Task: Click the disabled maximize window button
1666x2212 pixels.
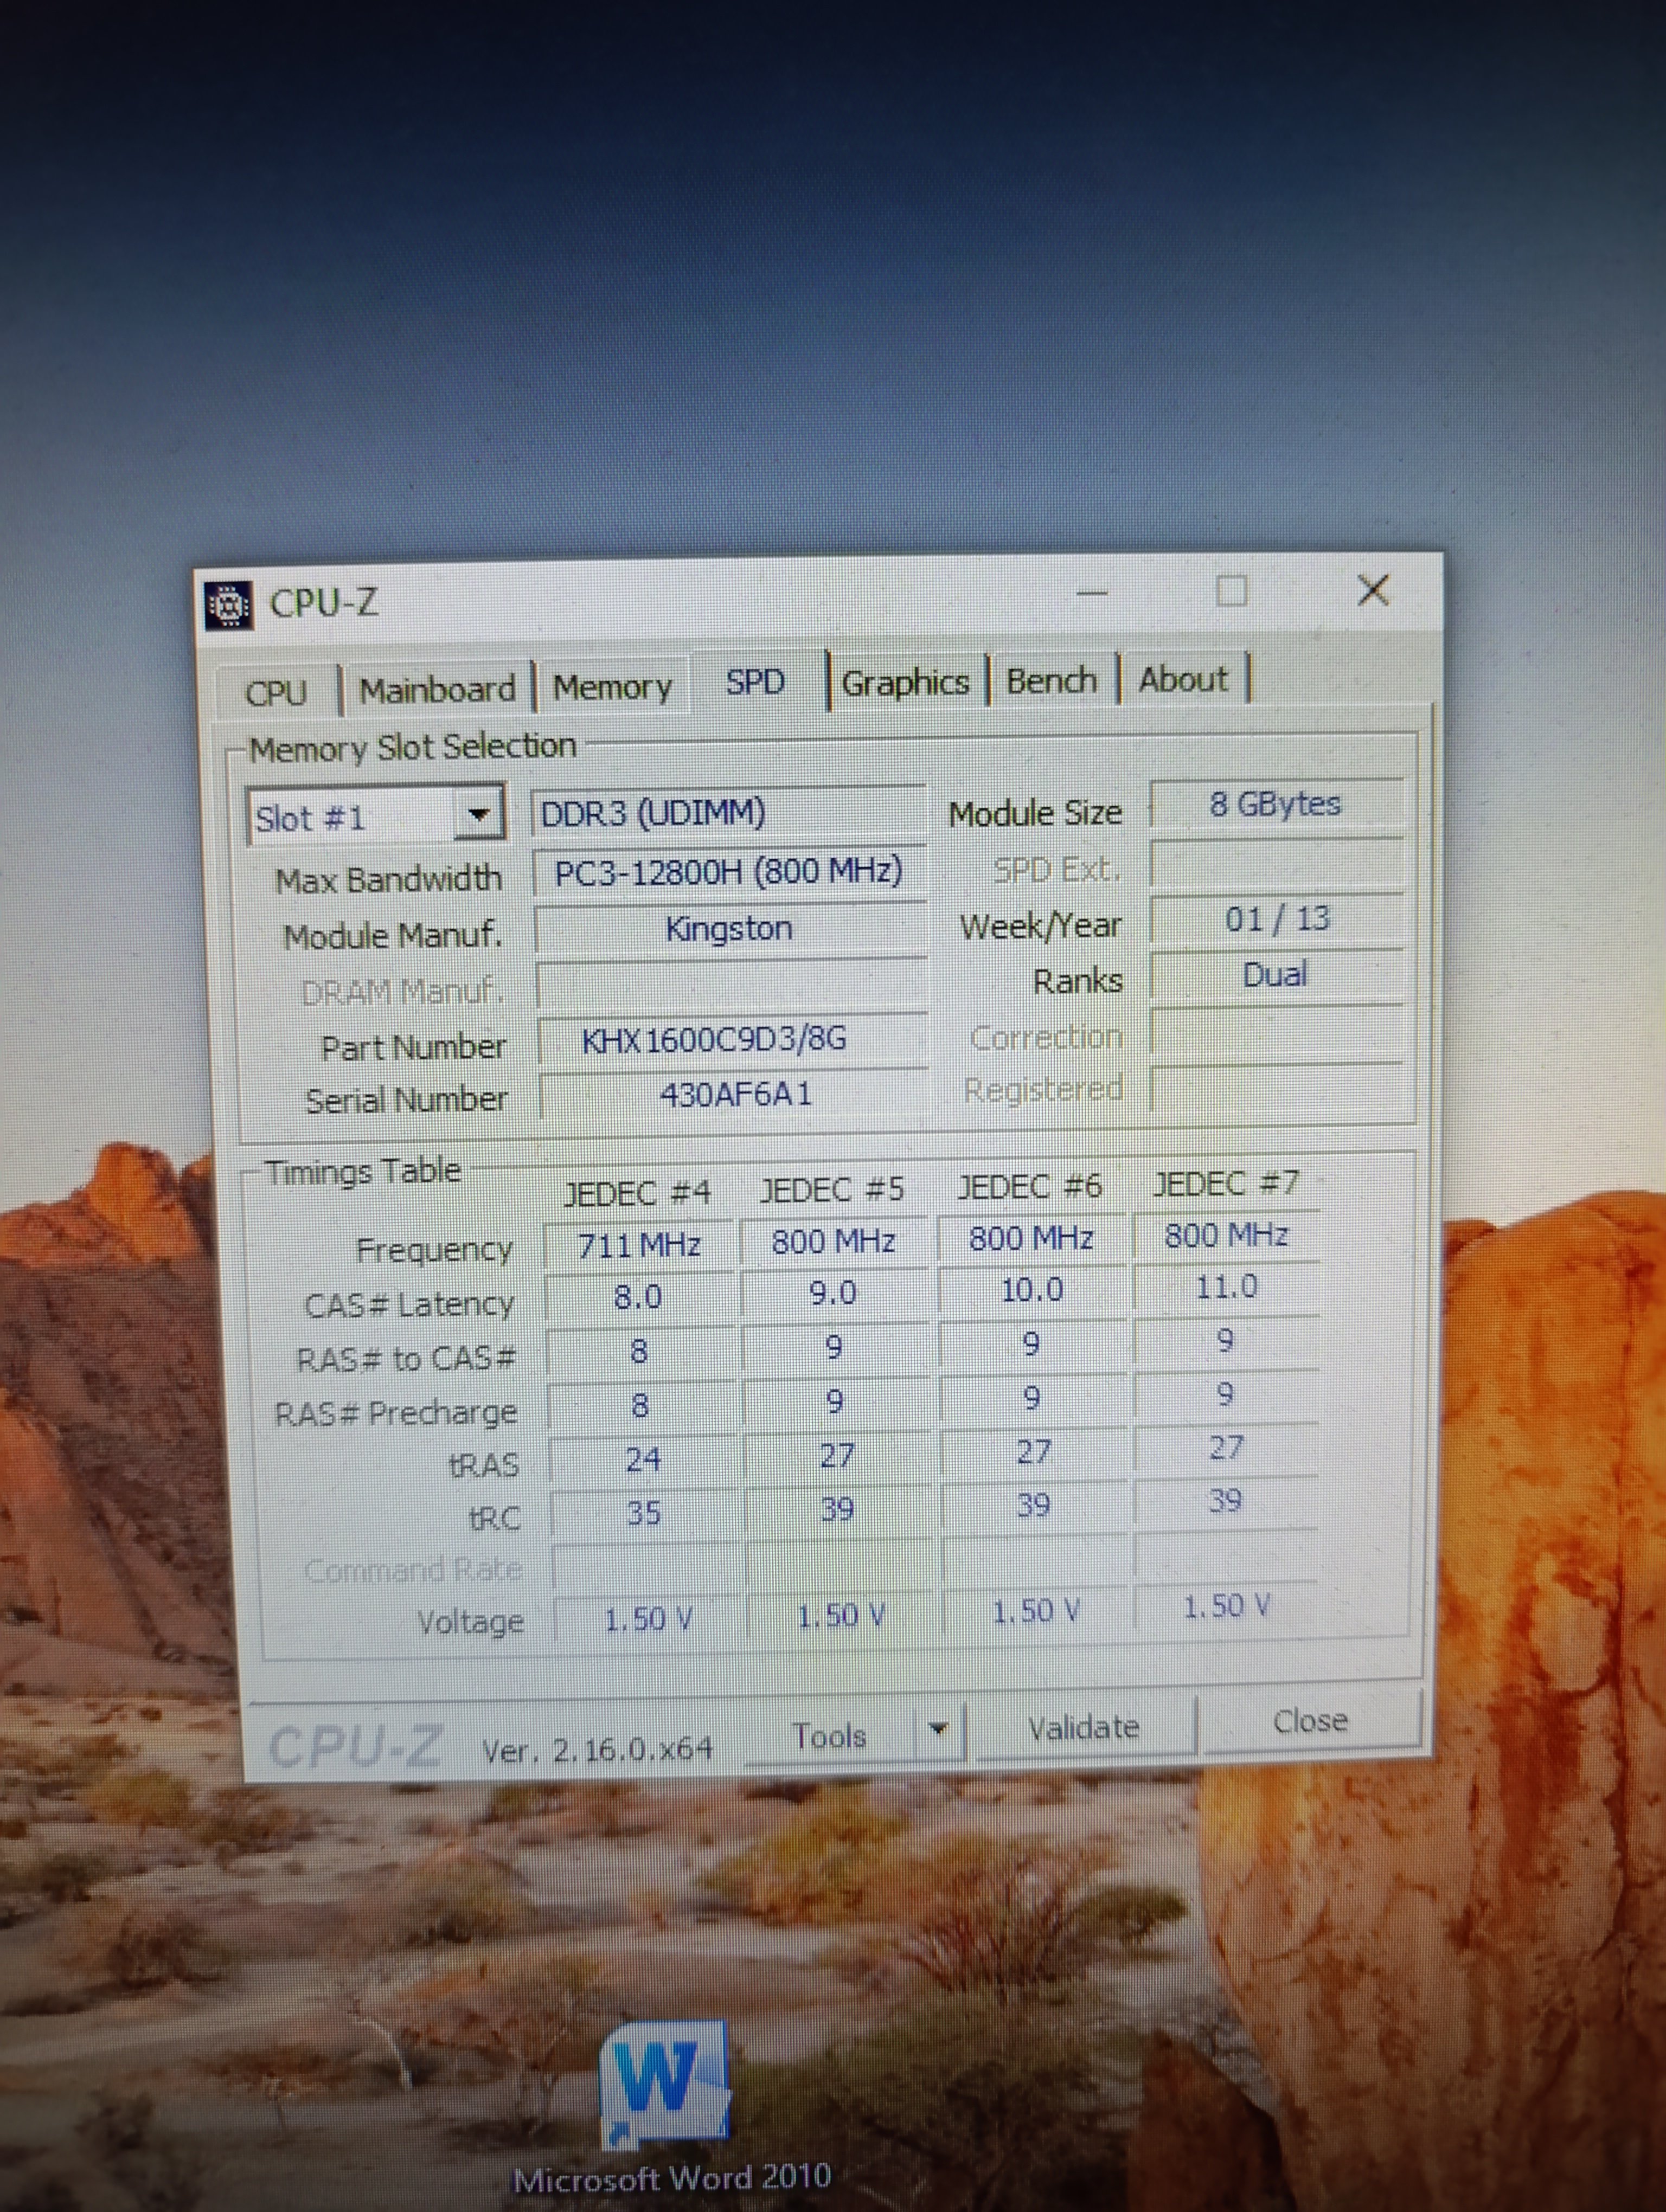Action: [1231, 591]
